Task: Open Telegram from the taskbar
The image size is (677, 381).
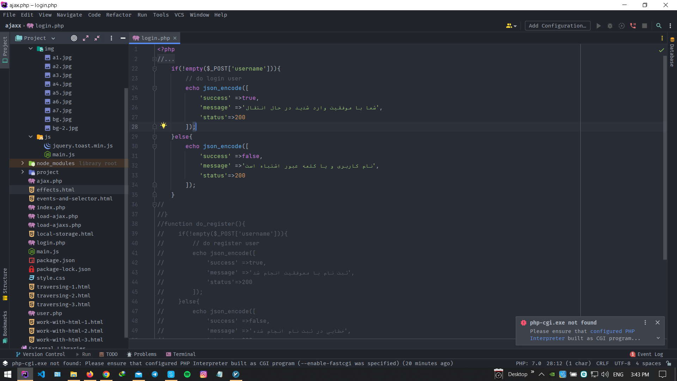Action: point(155,374)
